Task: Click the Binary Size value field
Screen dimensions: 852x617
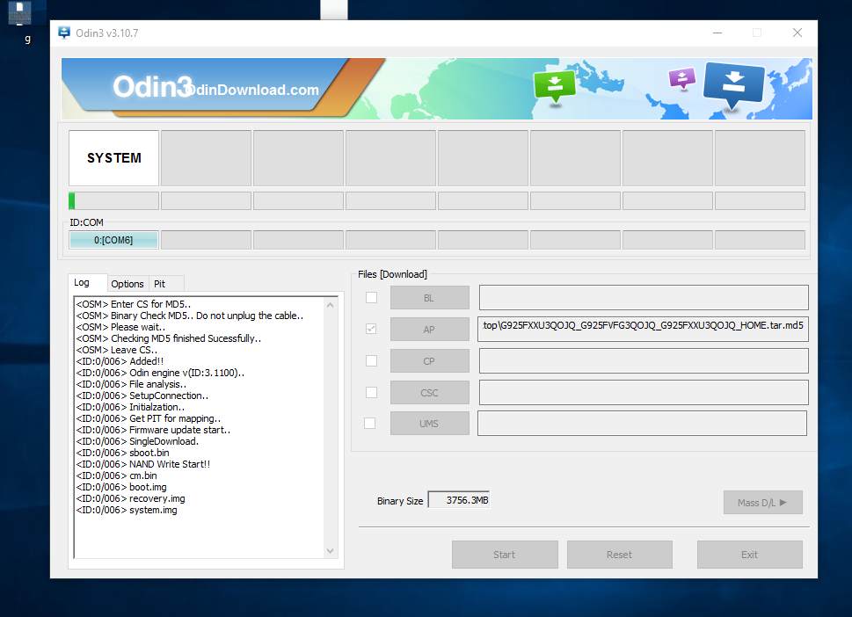Action: coord(459,500)
